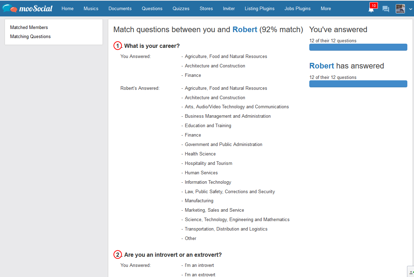Select Matching Questions in the sidebar
This screenshot has height=277, width=414.
[x=30, y=37]
